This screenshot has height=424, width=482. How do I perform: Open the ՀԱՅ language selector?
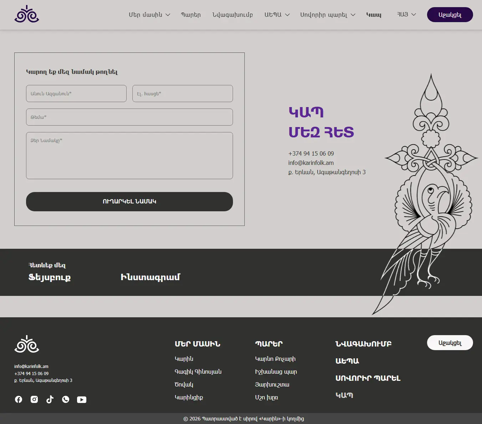(x=406, y=14)
